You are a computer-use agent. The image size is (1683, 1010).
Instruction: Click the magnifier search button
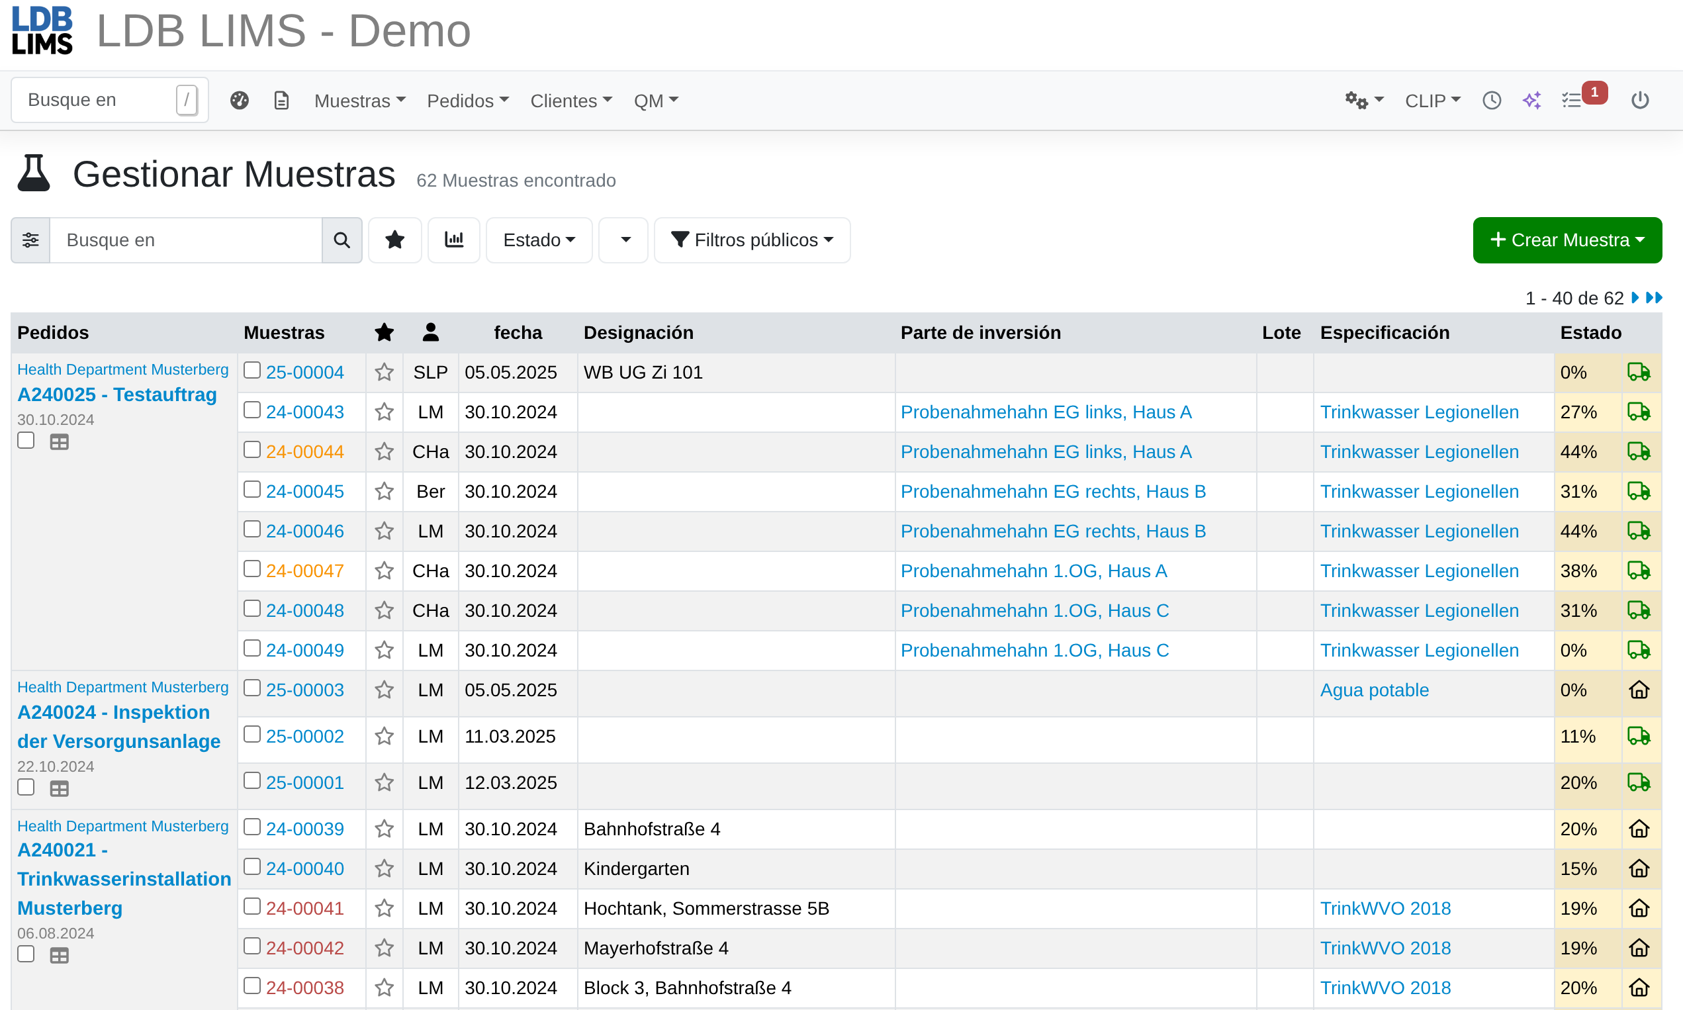tap(341, 240)
